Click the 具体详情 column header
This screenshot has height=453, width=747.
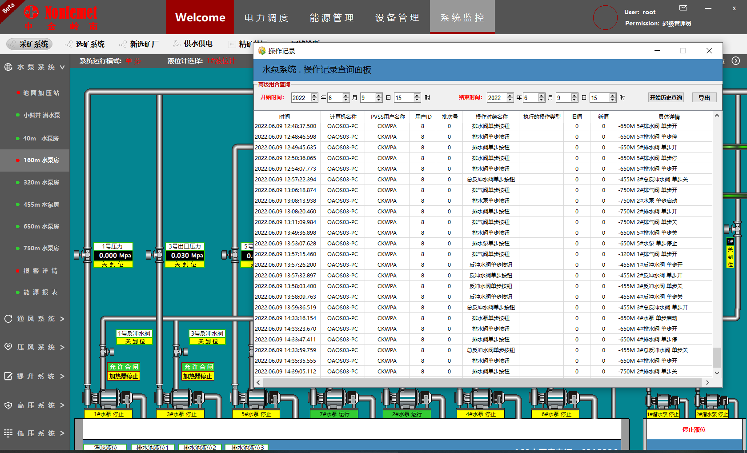[x=669, y=117]
